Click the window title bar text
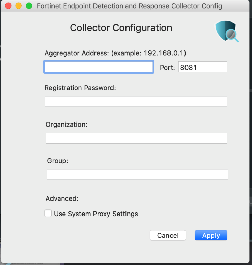 (x=129, y=6)
